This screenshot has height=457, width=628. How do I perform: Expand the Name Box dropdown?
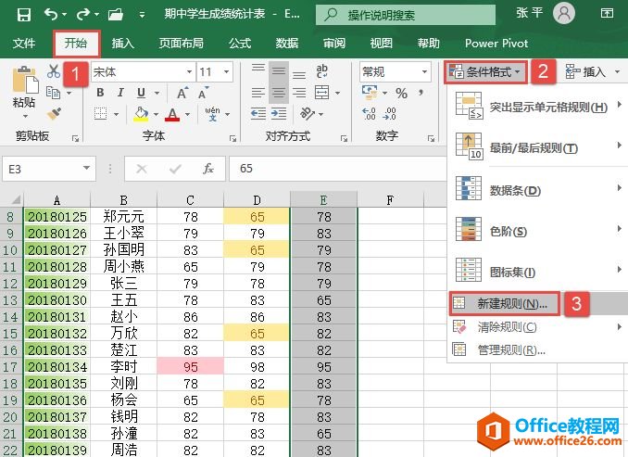[86, 169]
